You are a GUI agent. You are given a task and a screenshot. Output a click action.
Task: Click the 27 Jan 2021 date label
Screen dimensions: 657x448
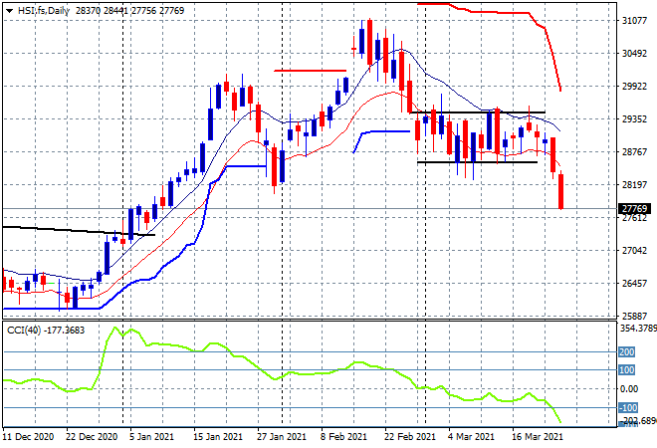tap(282, 437)
